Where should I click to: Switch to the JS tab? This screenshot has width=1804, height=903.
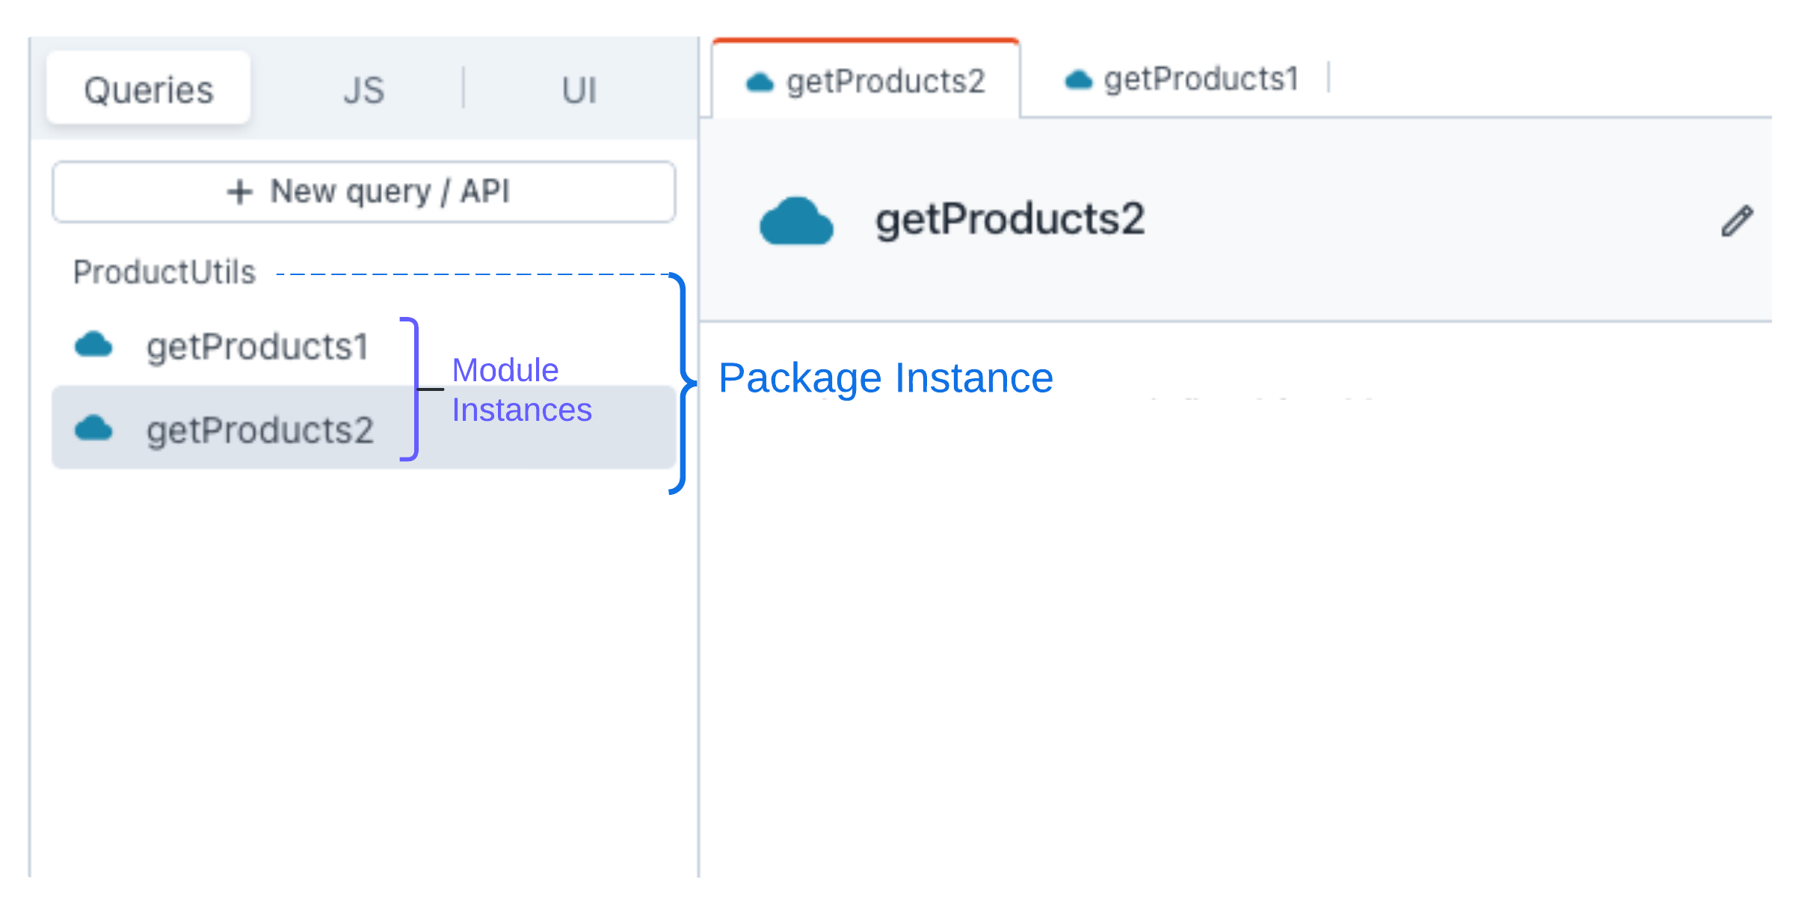pyautogui.click(x=363, y=90)
